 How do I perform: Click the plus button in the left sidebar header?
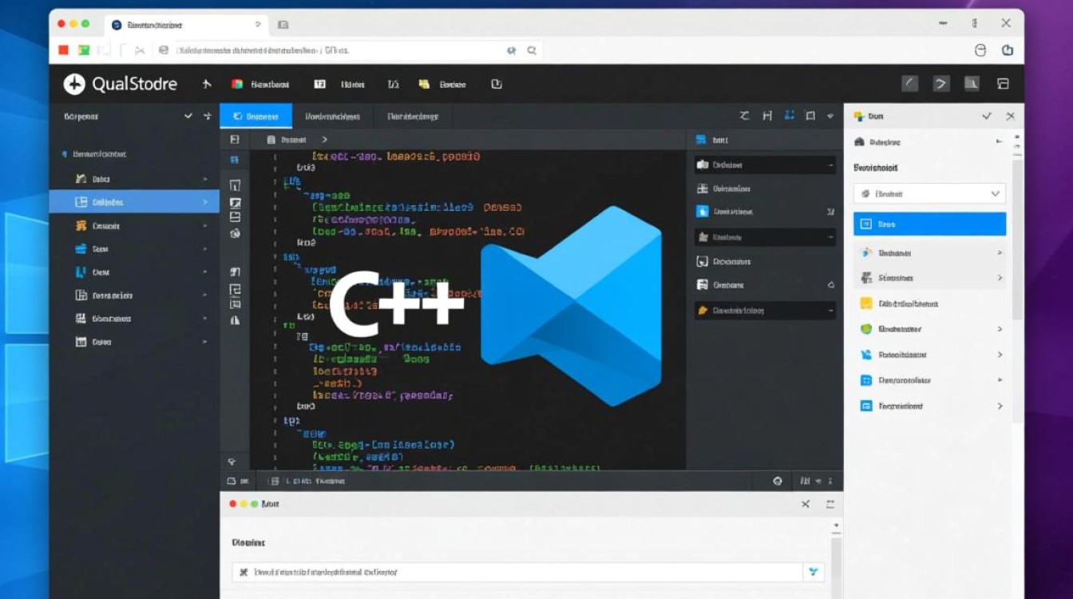pyautogui.click(x=208, y=116)
